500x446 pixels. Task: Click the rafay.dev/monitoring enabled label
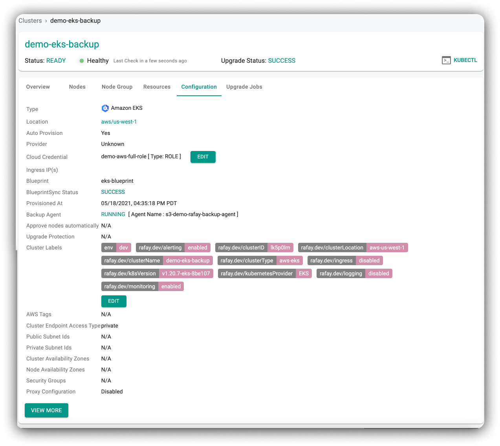[x=143, y=286]
